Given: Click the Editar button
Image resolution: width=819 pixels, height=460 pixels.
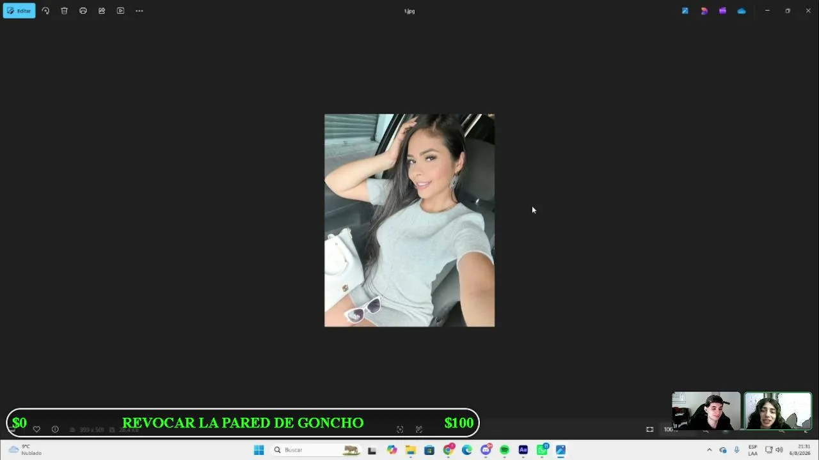Looking at the screenshot, I should [x=19, y=11].
